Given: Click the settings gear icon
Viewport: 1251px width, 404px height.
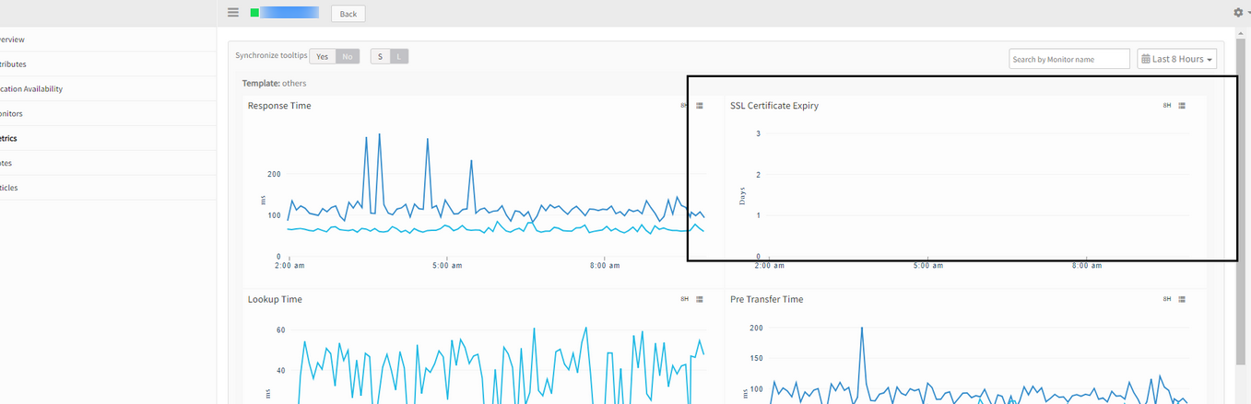Looking at the screenshot, I should (1238, 13).
